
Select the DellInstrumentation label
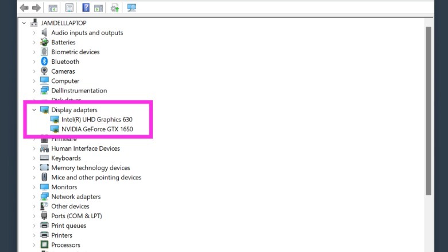pos(79,90)
